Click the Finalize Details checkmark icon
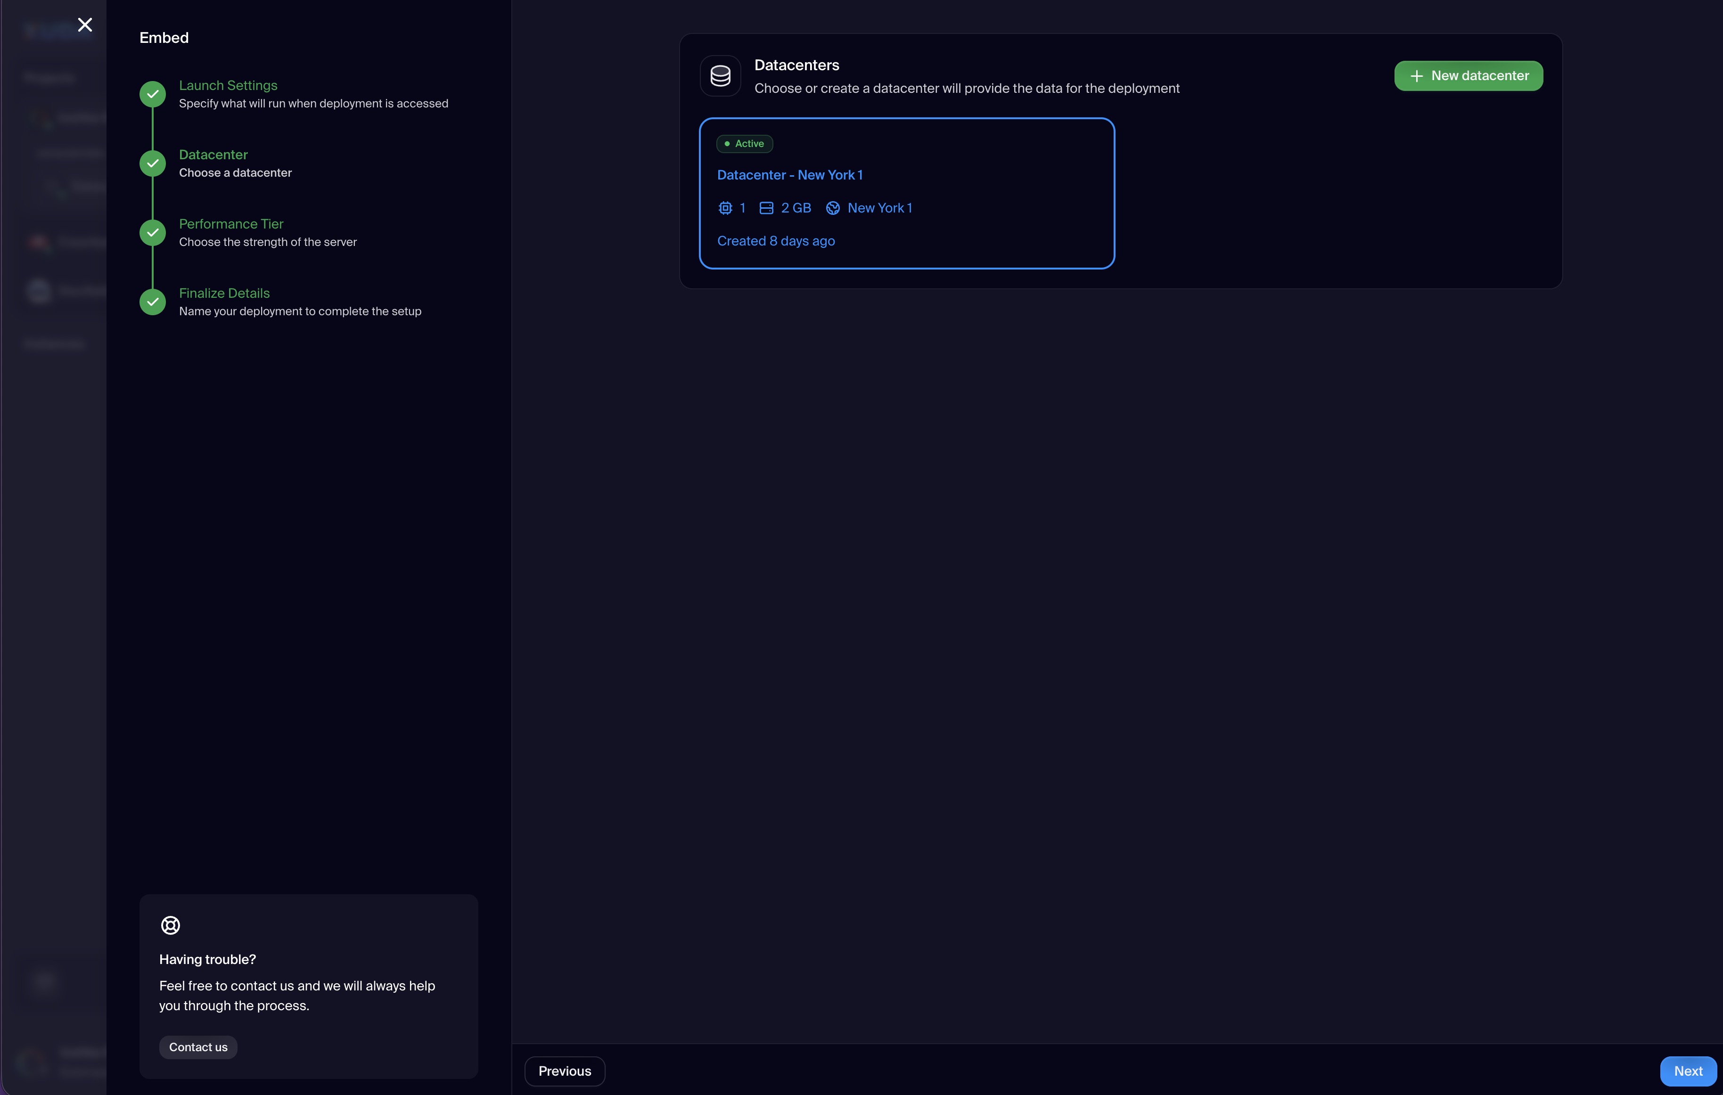 click(152, 302)
